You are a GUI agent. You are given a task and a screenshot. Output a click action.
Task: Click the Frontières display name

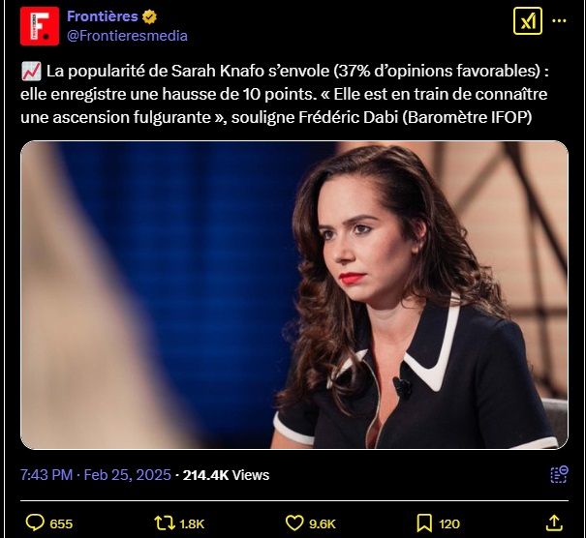103,16
